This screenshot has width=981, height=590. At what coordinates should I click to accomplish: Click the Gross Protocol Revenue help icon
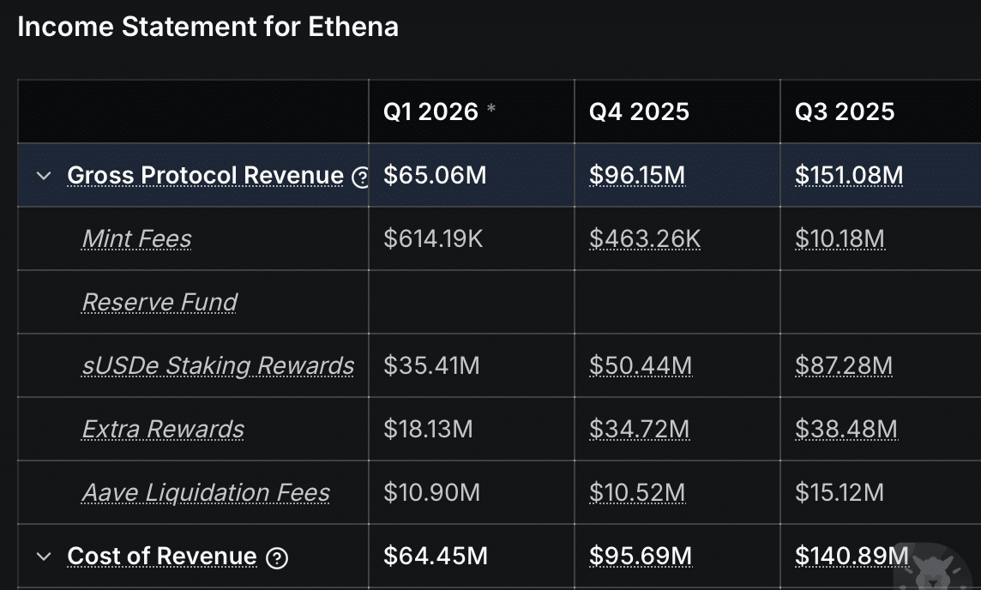362,176
